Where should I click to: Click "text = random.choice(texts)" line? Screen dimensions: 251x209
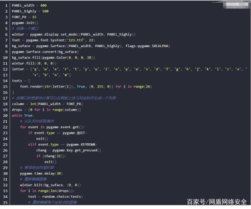[56, 197]
